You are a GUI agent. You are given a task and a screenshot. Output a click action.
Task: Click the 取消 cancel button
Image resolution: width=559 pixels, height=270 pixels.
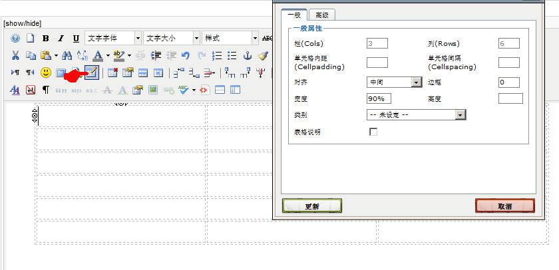pyautogui.click(x=505, y=205)
